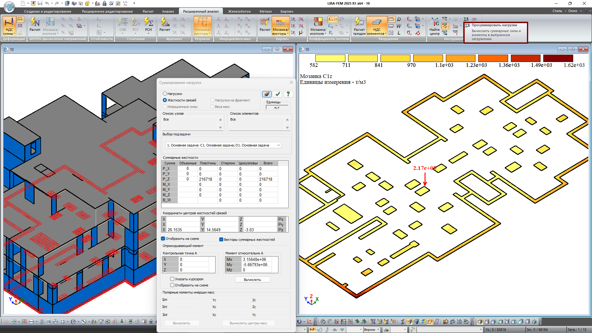Open help question mark in dialog
The width and height of the screenshot is (592, 333).
point(288,94)
